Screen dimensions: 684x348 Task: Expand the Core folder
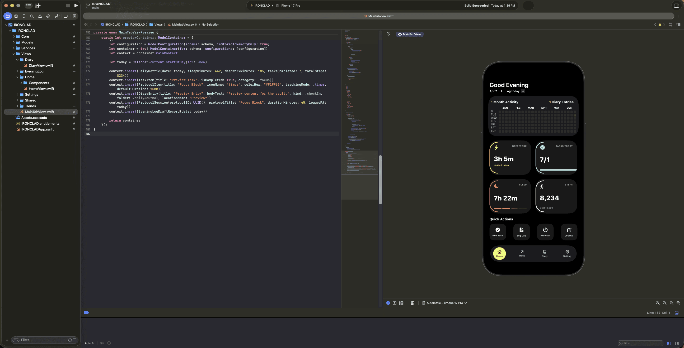click(x=13, y=37)
